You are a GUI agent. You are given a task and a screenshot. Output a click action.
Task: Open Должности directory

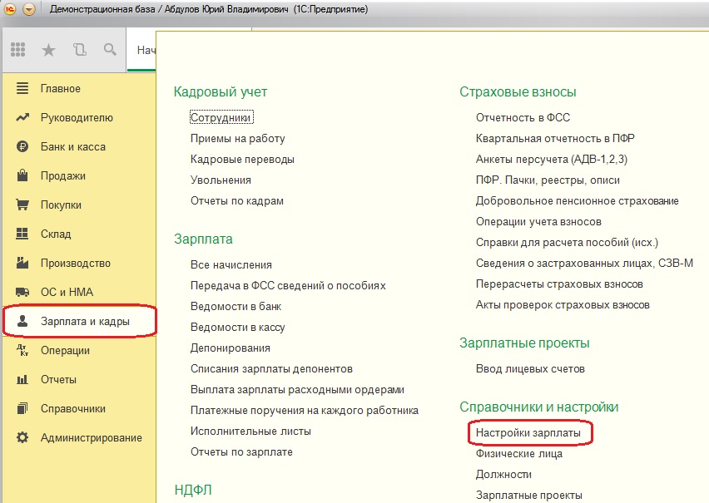coord(503,475)
